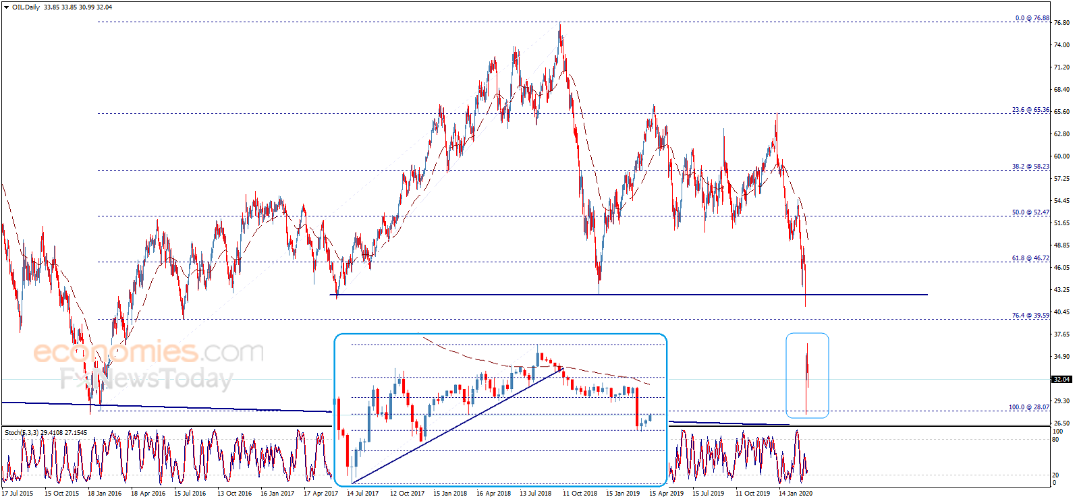Select the Fibonacci label 38.2 @ 58.23
The height and width of the screenshot is (501, 1077).
tap(1030, 167)
